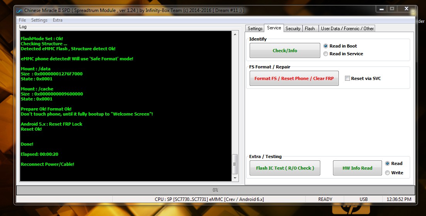426x216 pixels.
Task: Open the Settings menu
Action: pyautogui.click(x=39, y=20)
